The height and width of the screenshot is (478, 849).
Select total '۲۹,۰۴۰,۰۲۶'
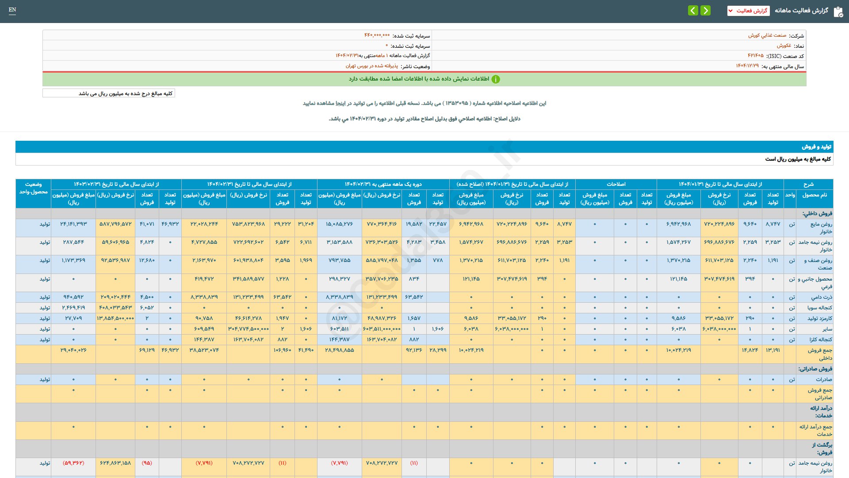point(73,350)
